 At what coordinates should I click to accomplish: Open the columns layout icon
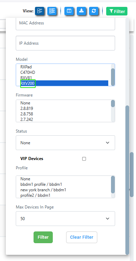69,11
